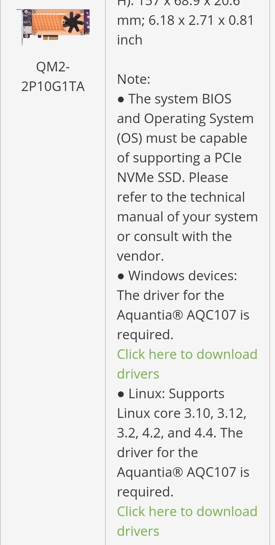This screenshot has height=545, width=275.
Task: Click 'Linux core 3.10, 3.12,' text
Action: pos(182,413)
